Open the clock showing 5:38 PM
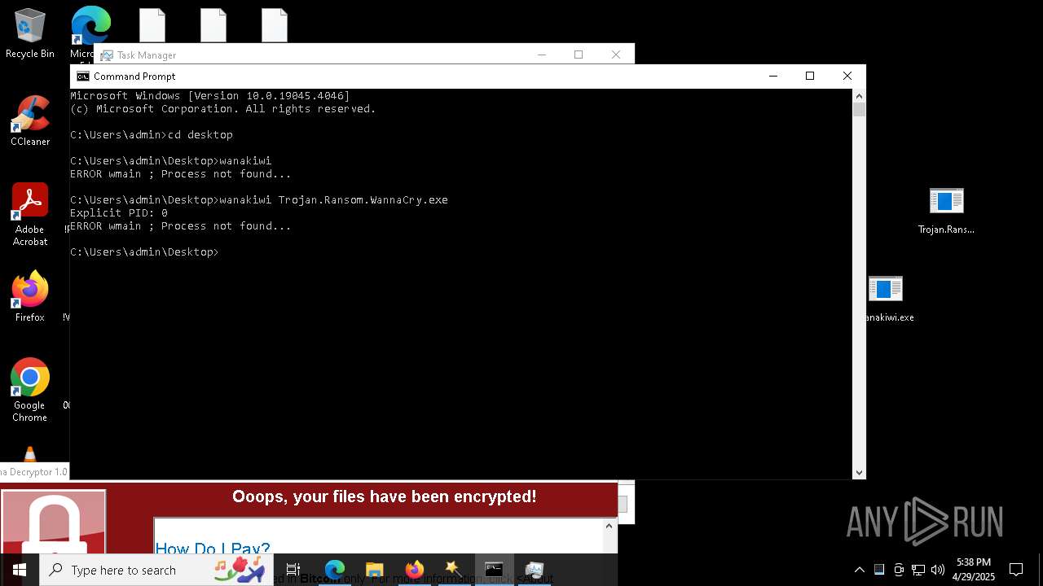This screenshot has width=1043, height=586. point(974,570)
